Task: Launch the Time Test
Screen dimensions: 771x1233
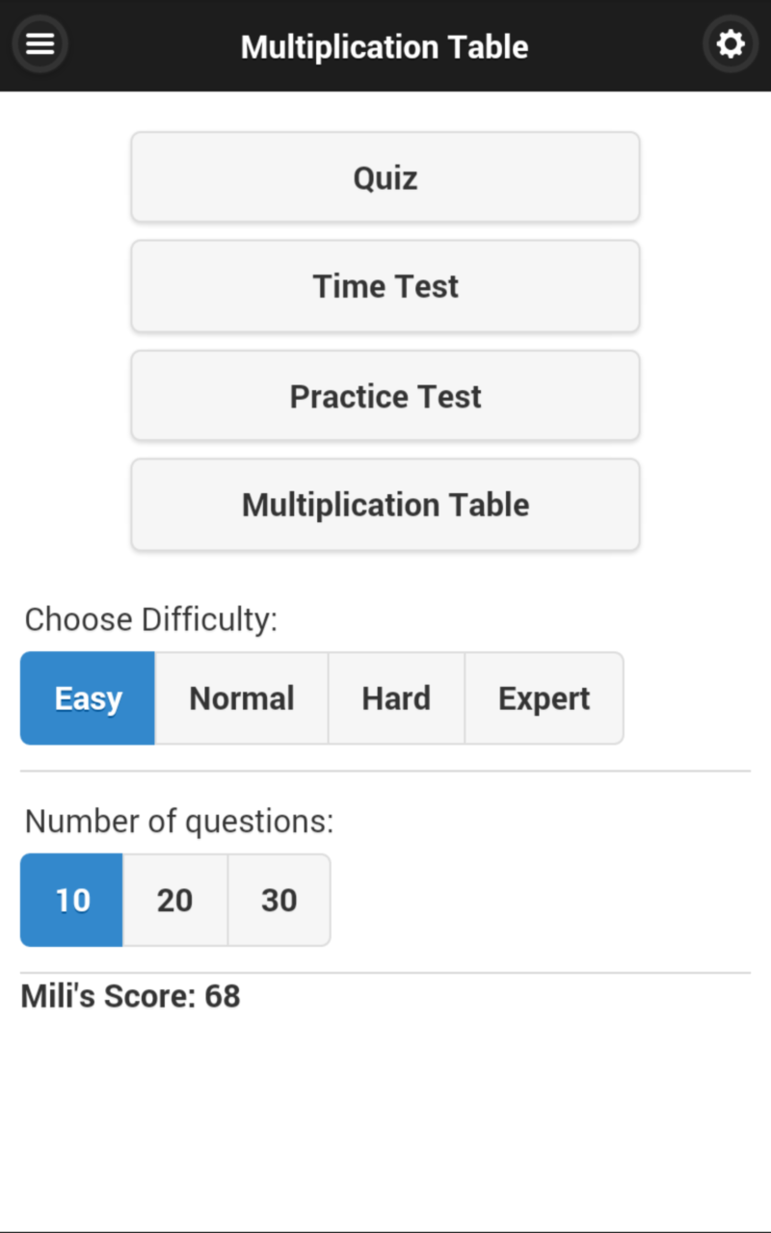Action: 385,286
